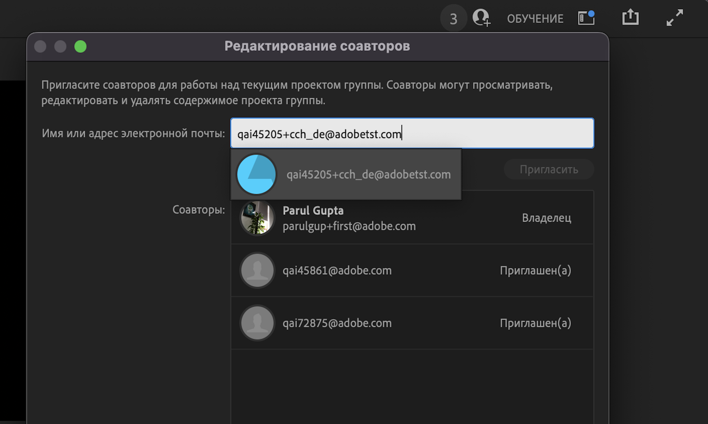Click Приглашен(а) status for qai45861

(x=535, y=270)
